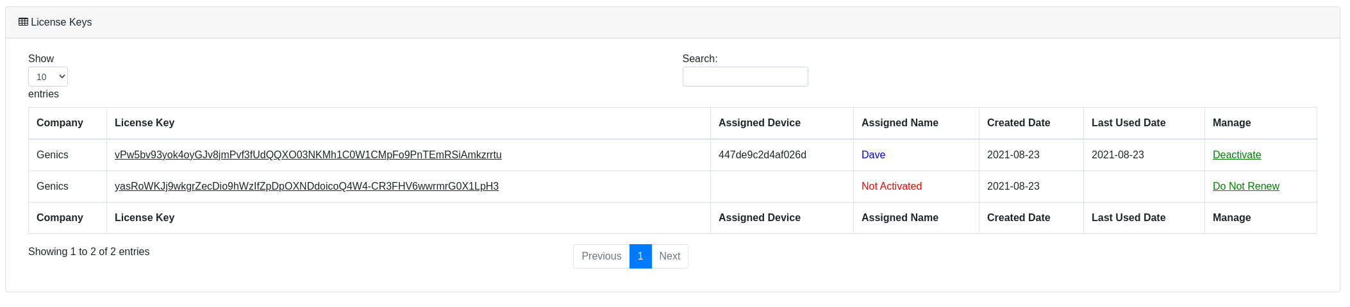Image resolution: width=1350 pixels, height=307 pixels.
Task: Sort table by License Key header
Action: [144, 123]
